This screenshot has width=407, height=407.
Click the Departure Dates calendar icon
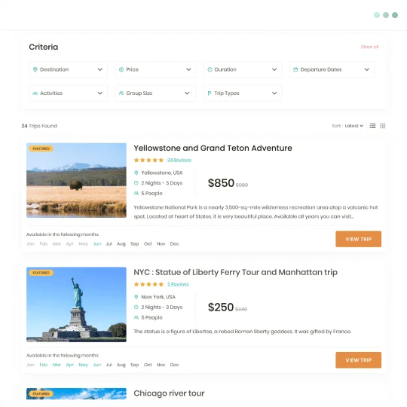pyautogui.click(x=295, y=69)
